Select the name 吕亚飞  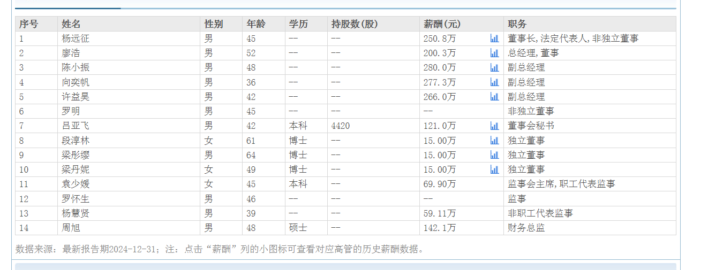[76, 126]
